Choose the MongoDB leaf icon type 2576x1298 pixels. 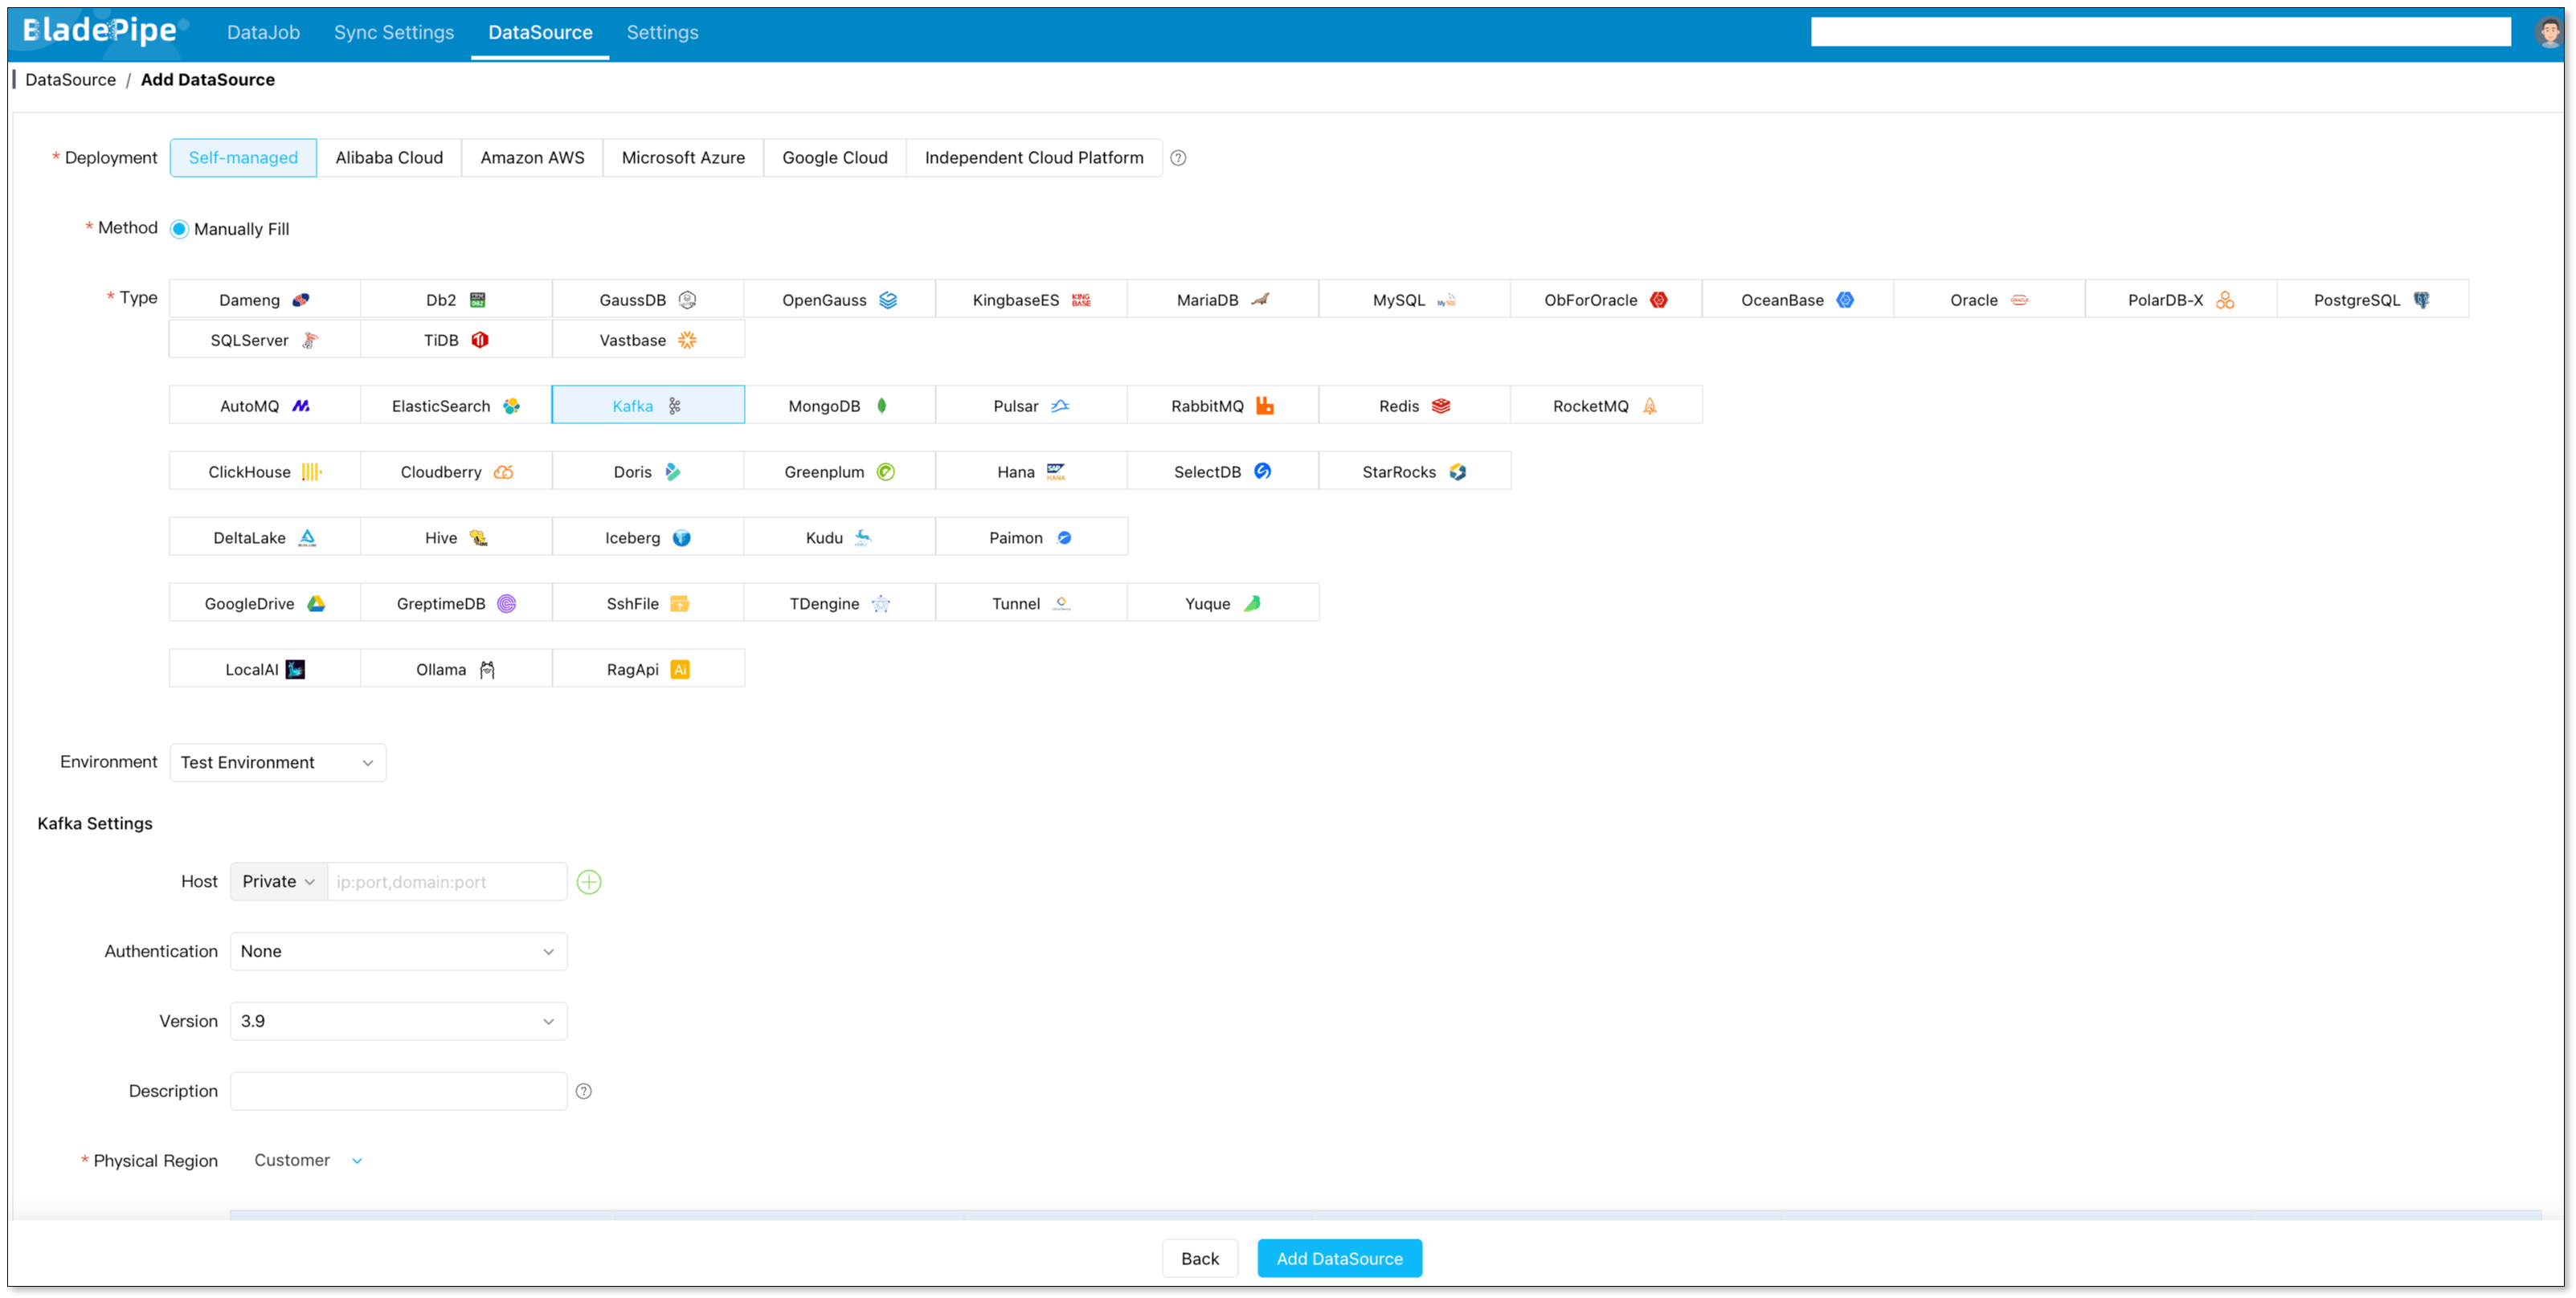click(x=882, y=406)
